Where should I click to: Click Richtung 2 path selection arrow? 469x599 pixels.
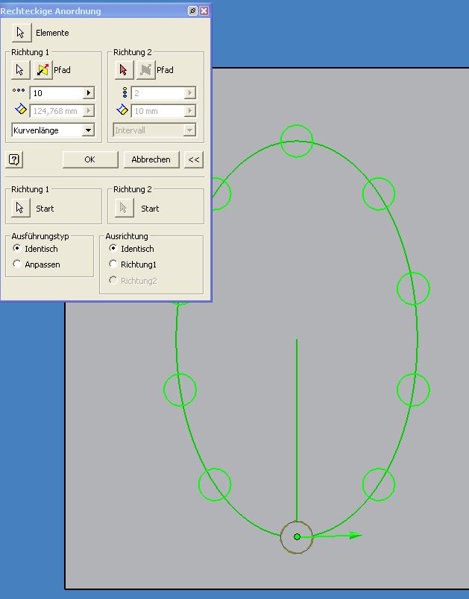pyautogui.click(x=124, y=70)
